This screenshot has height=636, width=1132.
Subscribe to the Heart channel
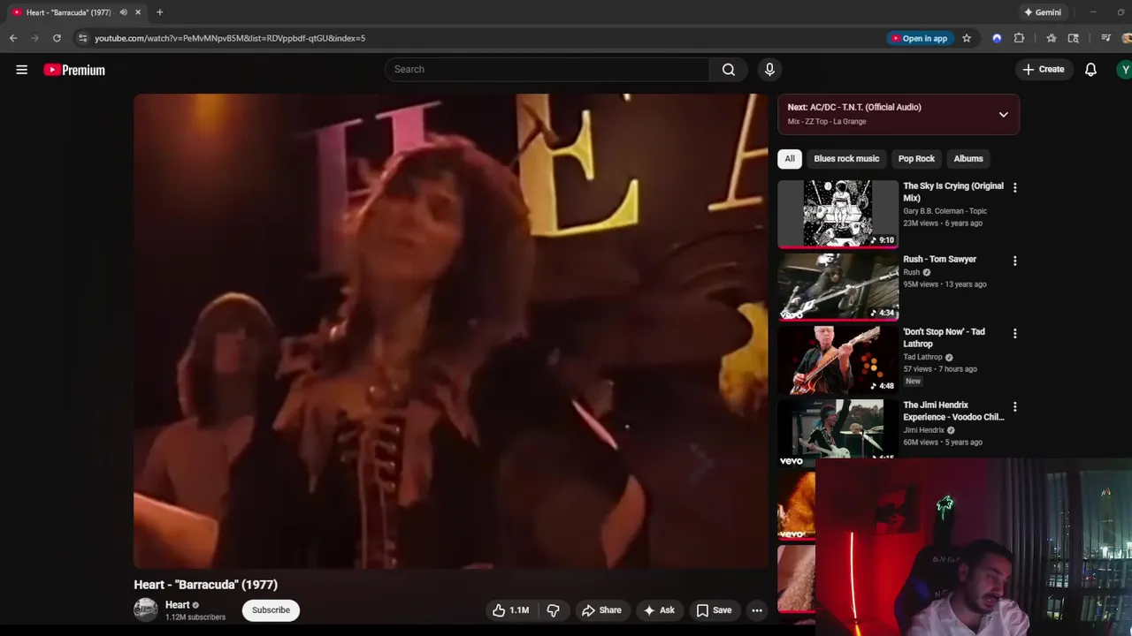(x=271, y=610)
